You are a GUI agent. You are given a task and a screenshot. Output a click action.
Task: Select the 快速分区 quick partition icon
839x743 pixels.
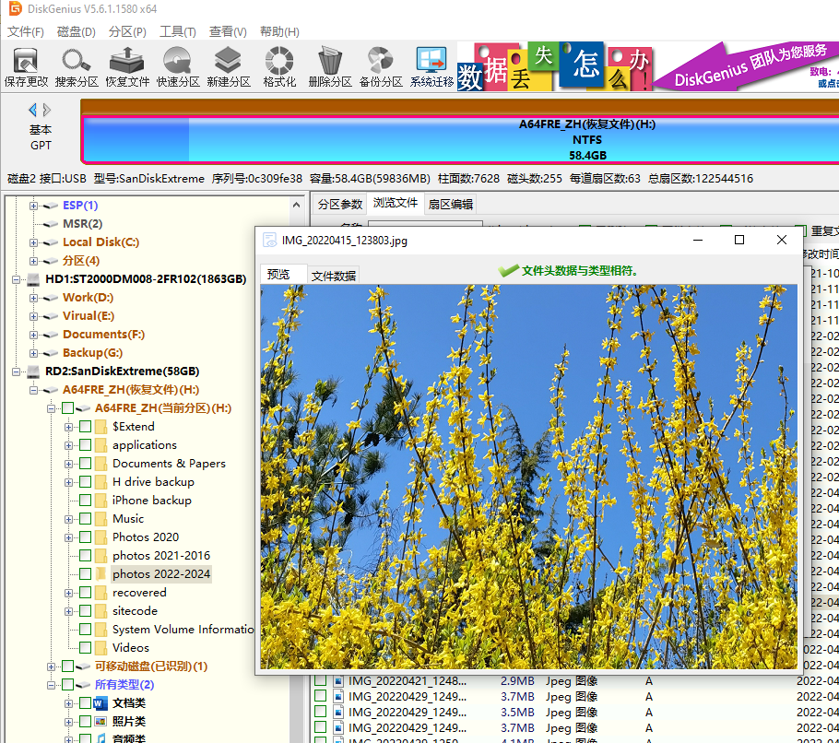pyautogui.click(x=178, y=67)
